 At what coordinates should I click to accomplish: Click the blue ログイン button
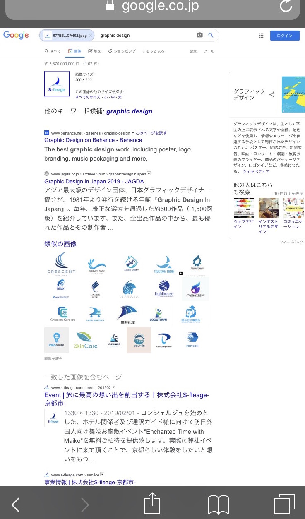[285, 36]
